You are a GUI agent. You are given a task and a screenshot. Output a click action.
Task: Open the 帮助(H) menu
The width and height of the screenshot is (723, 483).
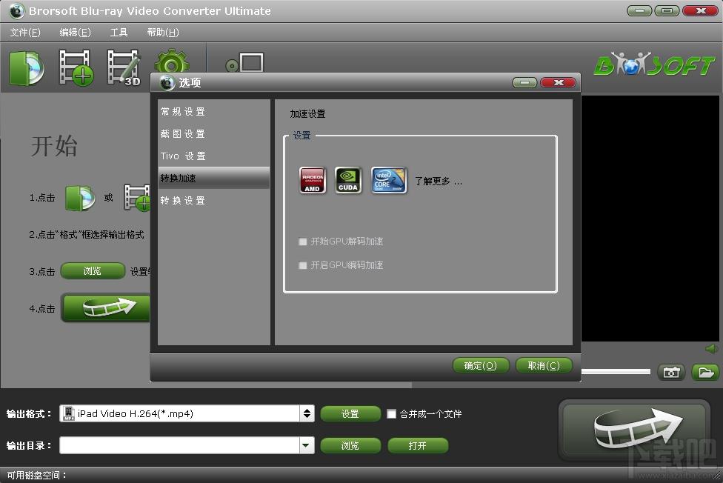tap(163, 33)
